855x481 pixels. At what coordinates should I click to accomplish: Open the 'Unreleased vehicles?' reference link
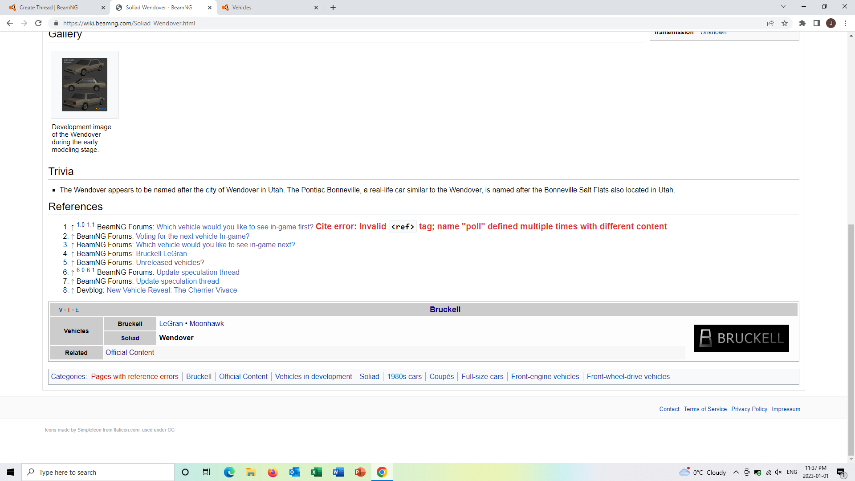pyautogui.click(x=170, y=263)
